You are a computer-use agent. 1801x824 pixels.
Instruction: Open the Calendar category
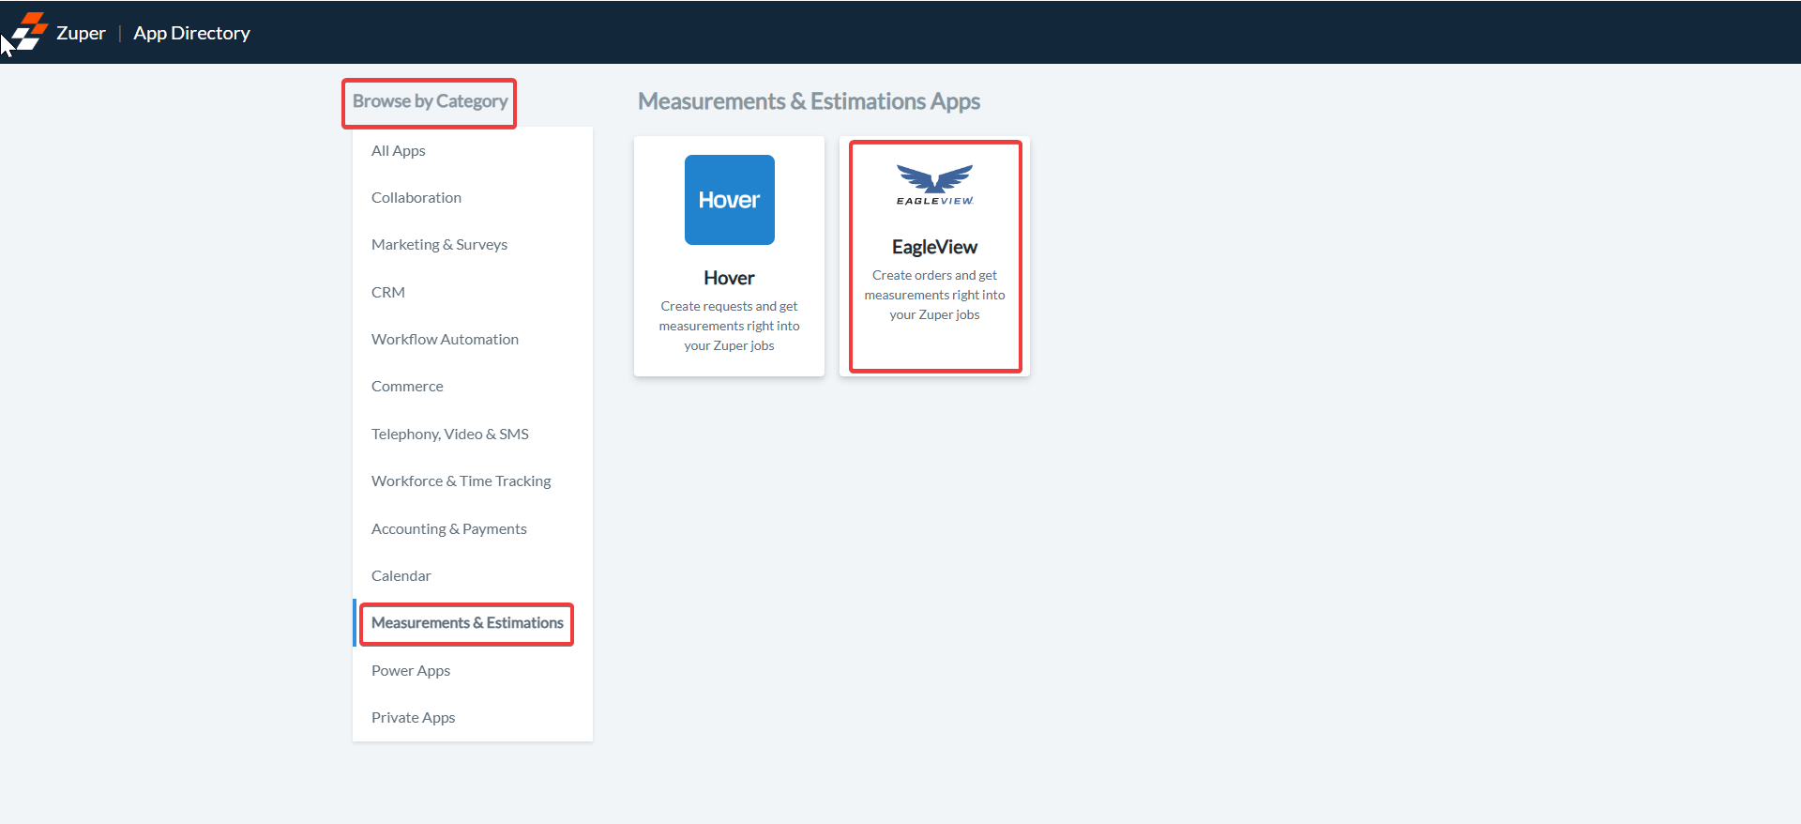click(473, 575)
